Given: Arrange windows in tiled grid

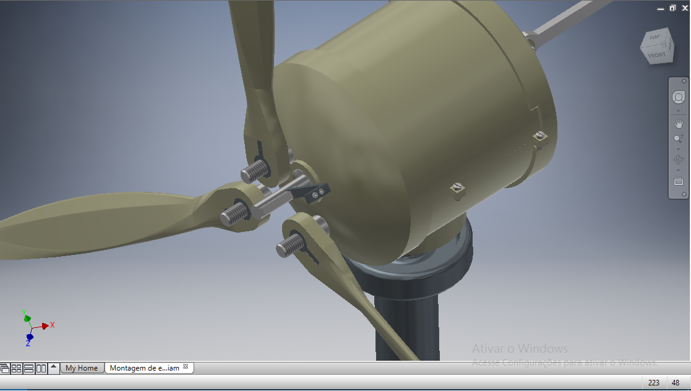Looking at the screenshot, I should (16, 368).
